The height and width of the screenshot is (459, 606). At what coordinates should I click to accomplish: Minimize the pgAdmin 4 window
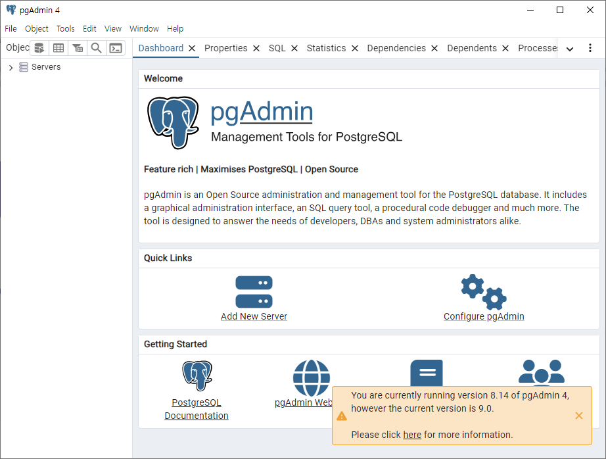[x=530, y=10]
